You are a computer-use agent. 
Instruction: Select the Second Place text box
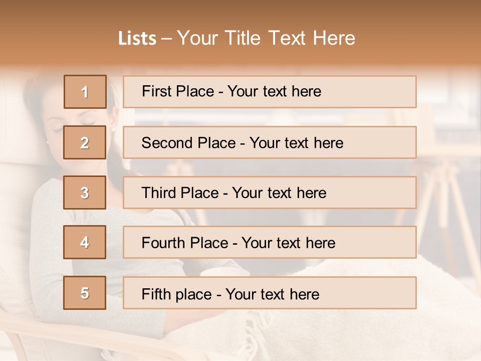(270, 142)
